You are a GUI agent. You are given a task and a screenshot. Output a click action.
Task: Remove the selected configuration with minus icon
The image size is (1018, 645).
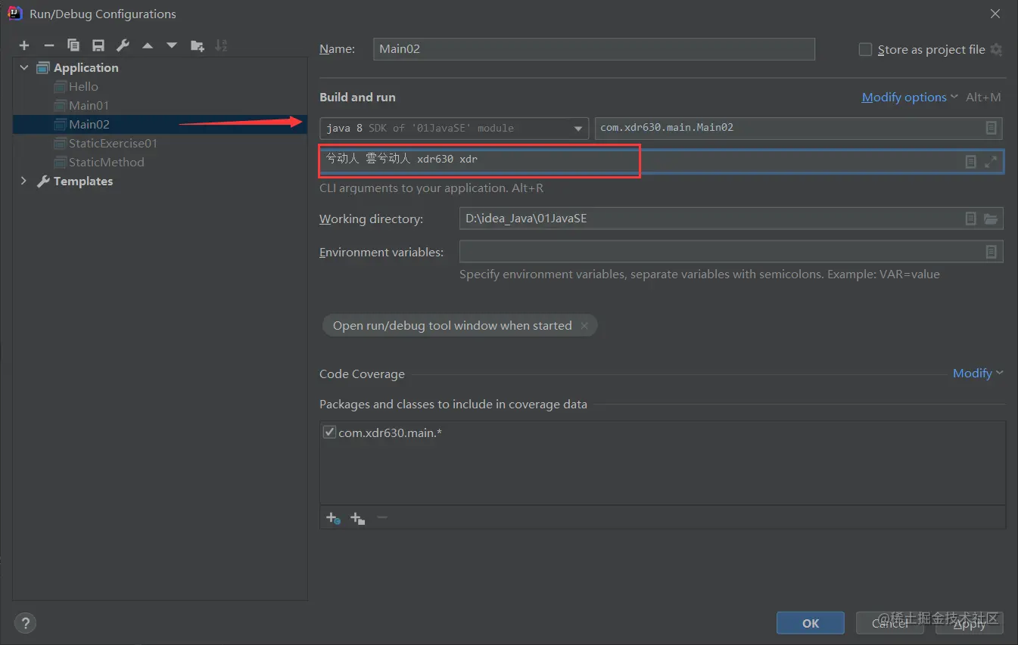(x=49, y=45)
